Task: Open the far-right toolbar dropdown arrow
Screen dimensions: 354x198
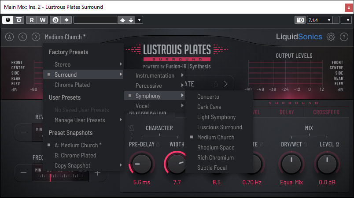Action: (347, 20)
